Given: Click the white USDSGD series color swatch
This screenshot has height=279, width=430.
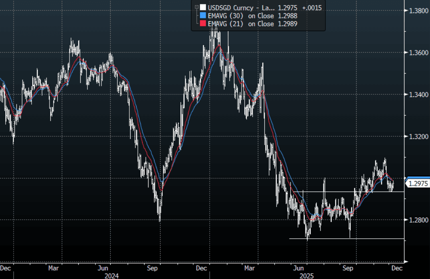Looking at the screenshot, I should (x=203, y=7).
